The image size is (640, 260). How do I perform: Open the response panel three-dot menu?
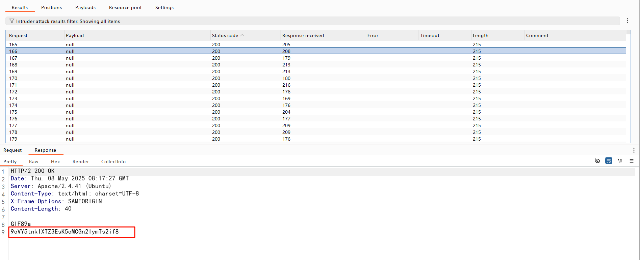(634, 150)
